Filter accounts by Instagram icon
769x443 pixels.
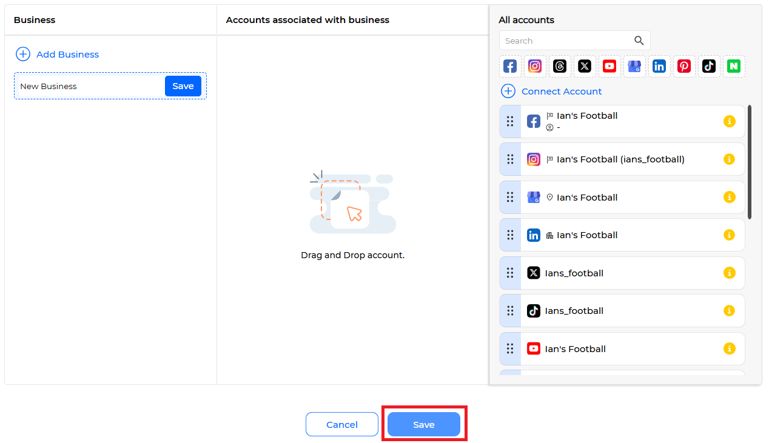click(x=535, y=66)
